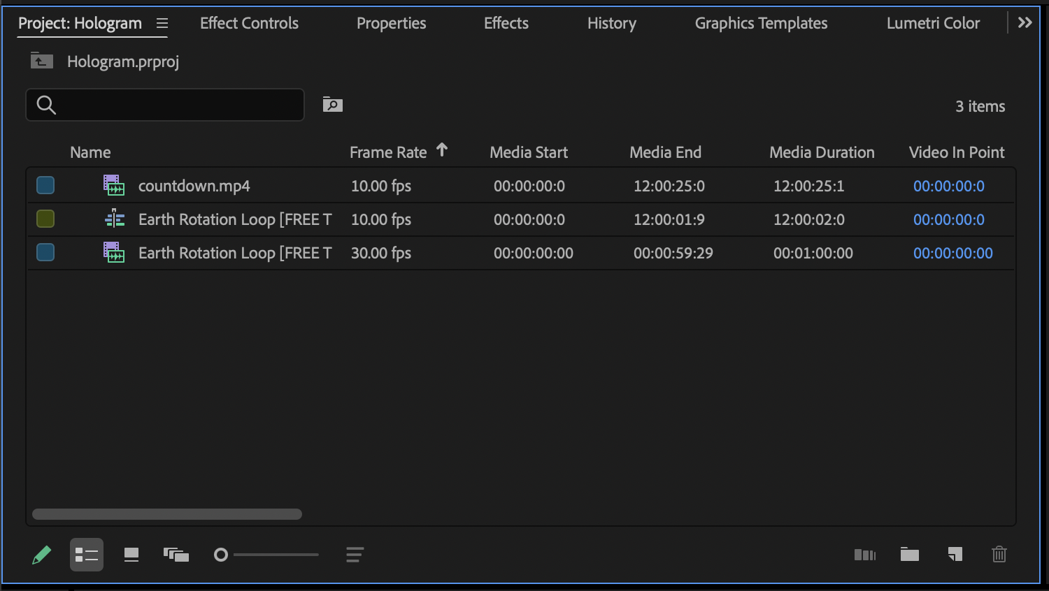Click Media Duration value 12:00:02:0
This screenshot has width=1049, height=591.
tap(809, 219)
